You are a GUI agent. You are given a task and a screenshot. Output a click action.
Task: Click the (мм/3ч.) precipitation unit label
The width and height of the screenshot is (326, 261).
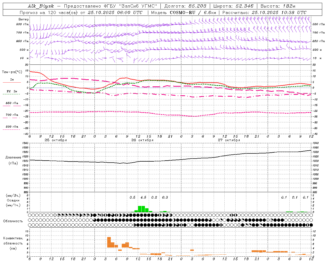pos(13,195)
